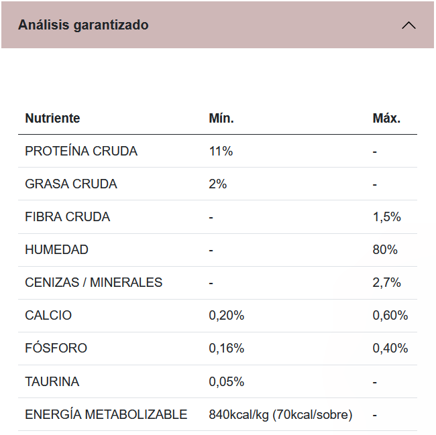
Task: Select the FÓSFORO row label
Action: pyautogui.click(x=56, y=349)
